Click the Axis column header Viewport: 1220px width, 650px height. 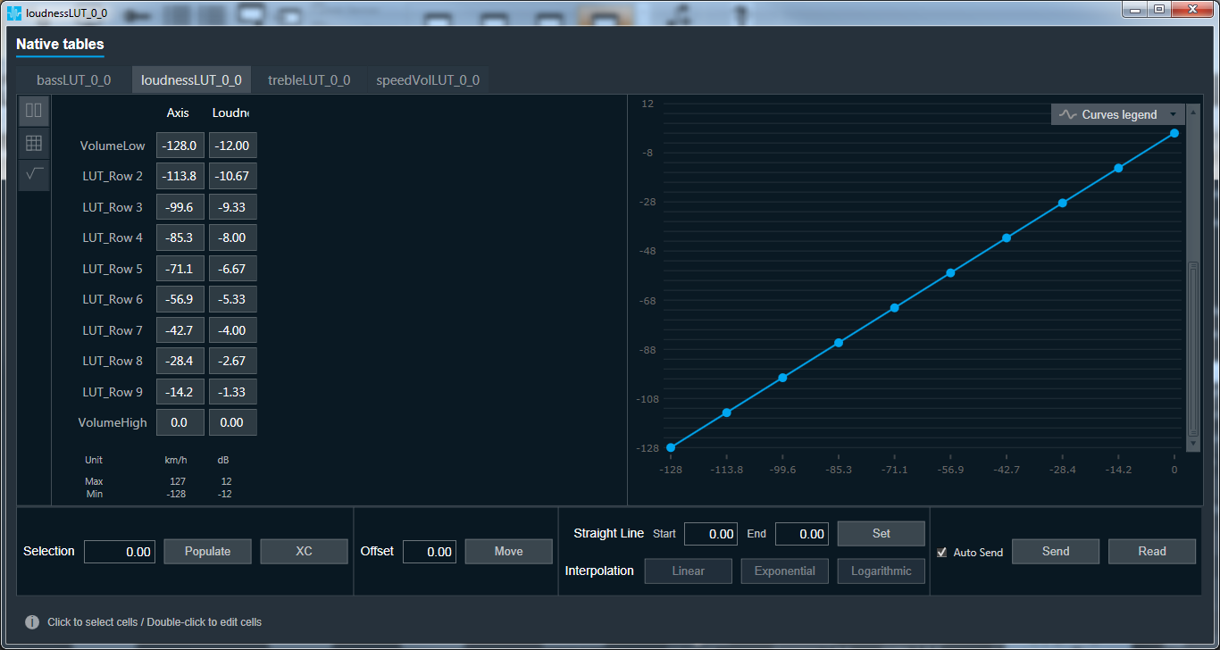178,112
